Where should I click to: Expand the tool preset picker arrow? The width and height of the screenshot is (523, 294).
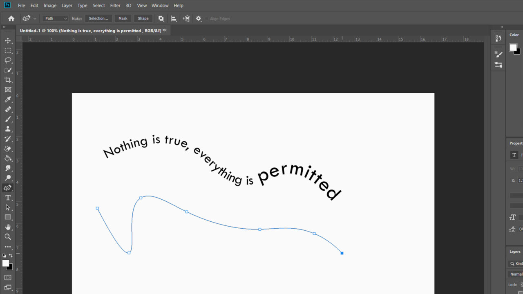(x=34, y=18)
